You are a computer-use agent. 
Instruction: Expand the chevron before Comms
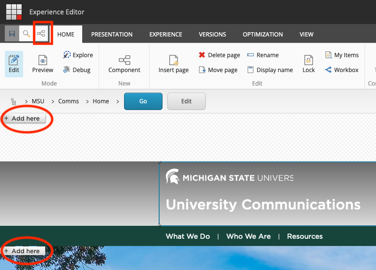pyautogui.click(x=52, y=101)
